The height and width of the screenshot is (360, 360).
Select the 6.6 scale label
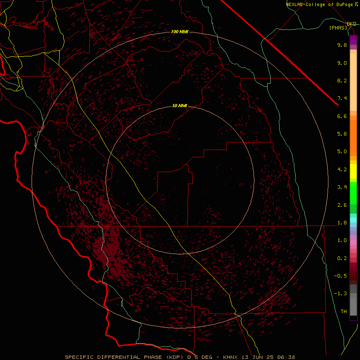[342, 116]
